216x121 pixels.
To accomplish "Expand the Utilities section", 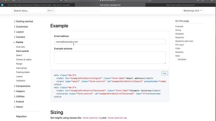I will pos(19,96).
